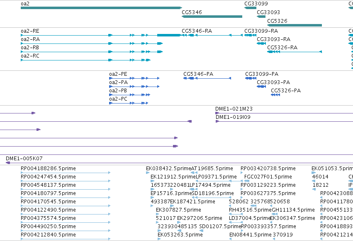
Task: Click the 46014 EST label
Action: [x=320, y=177]
